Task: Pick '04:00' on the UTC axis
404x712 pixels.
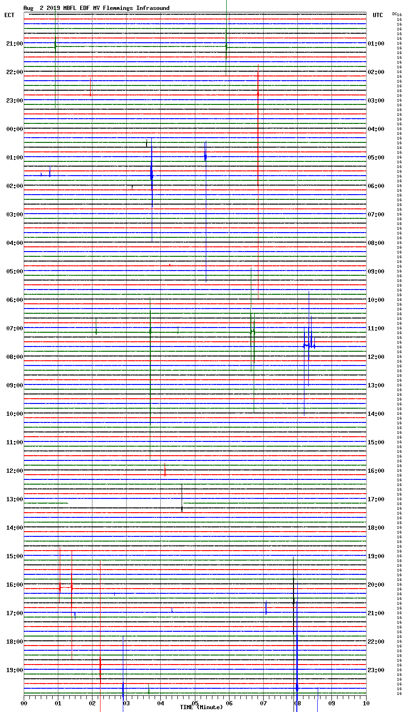Action: [x=376, y=129]
